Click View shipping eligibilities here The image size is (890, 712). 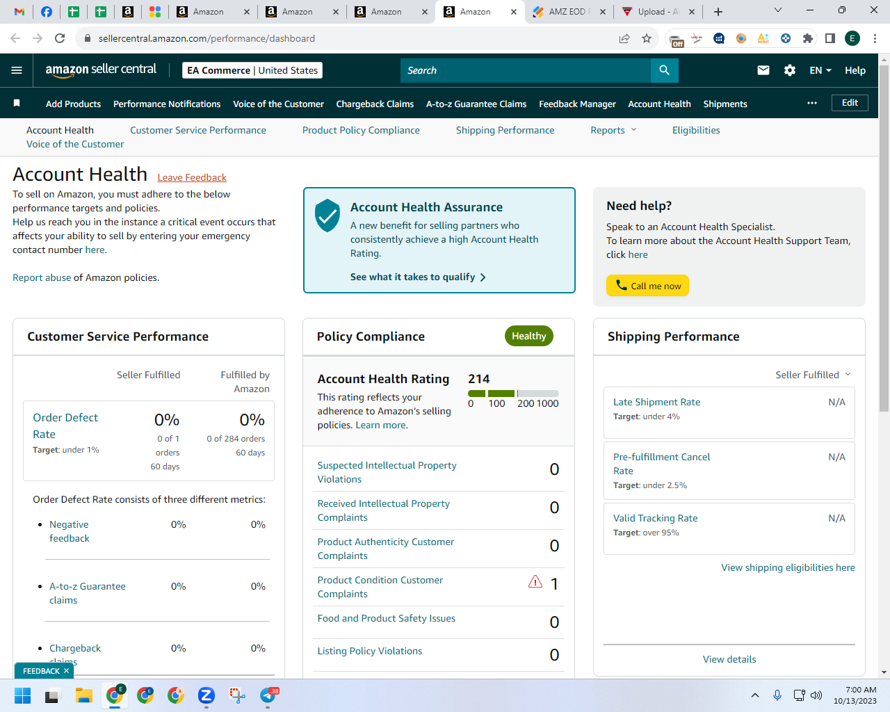[788, 567]
